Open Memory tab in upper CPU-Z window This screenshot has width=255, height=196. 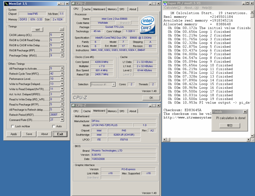point(112,9)
